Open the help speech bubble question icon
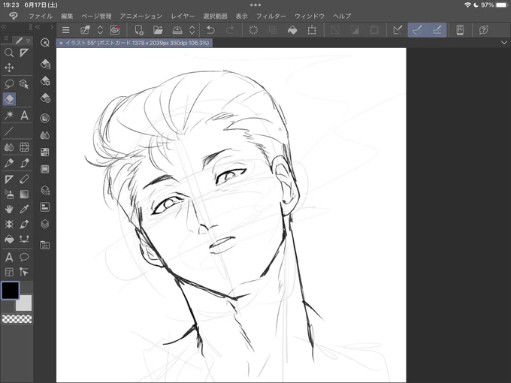511x383 pixels. coord(484,30)
